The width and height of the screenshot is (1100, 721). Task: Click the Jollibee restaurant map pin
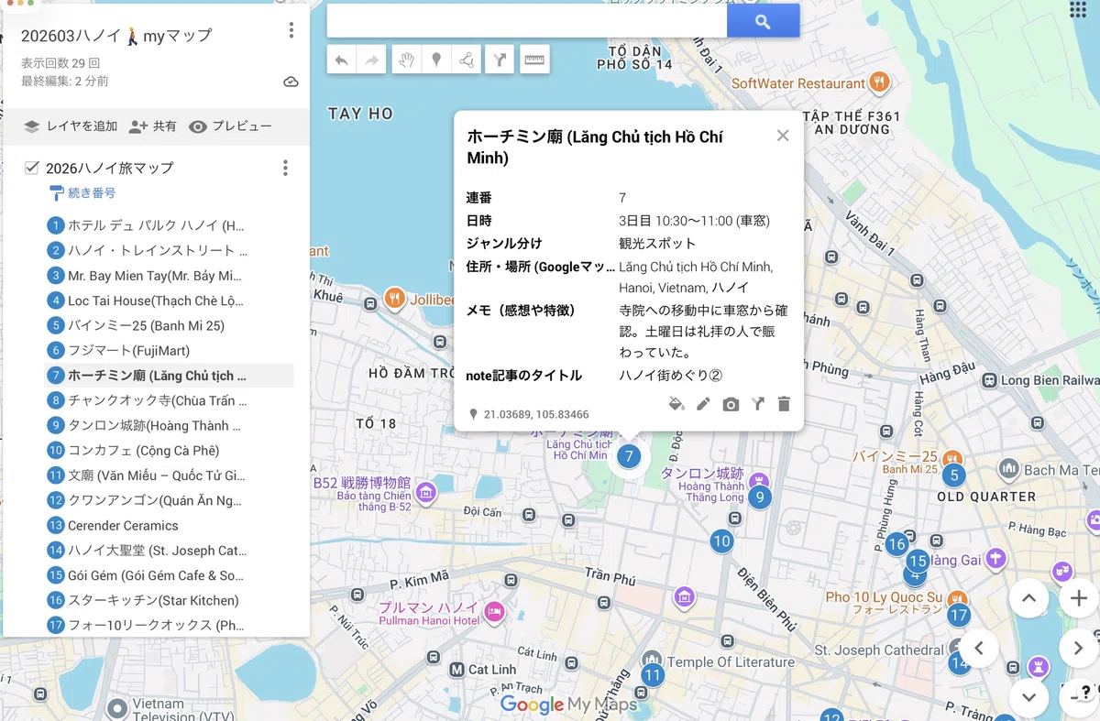point(395,298)
